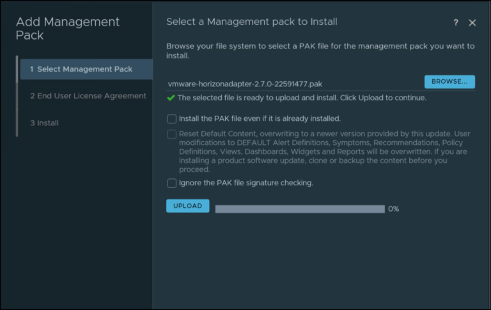491x310 pixels.
Task: Click the file ready to upload status message
Action: pos(302,98)
